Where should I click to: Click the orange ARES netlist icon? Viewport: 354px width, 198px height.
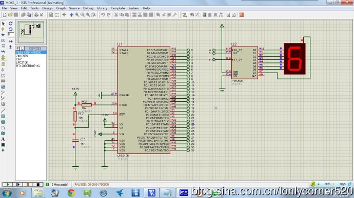click(x=241, y=15)
